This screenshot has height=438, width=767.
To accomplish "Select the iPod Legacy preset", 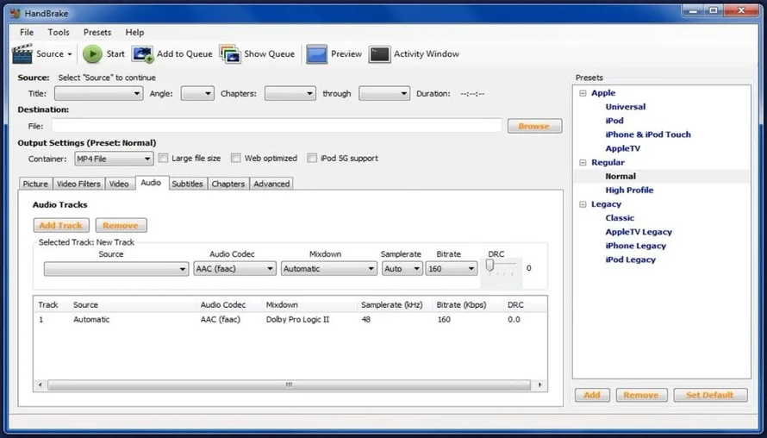I will pyautogui.click(x=631, y=260).
